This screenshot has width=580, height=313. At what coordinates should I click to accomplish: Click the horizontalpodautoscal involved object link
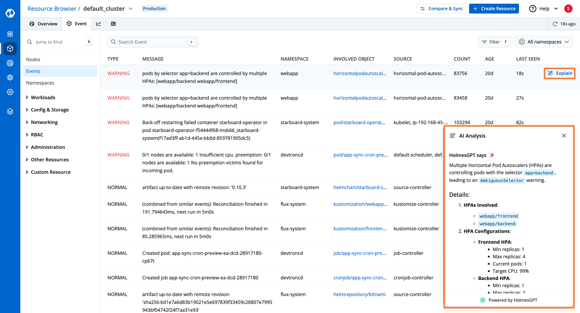tap(359, 73)
